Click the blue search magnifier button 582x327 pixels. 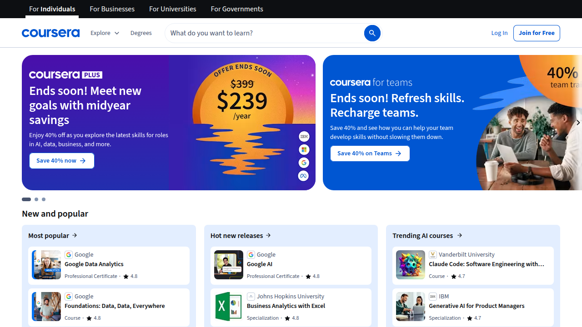point(372,33)
